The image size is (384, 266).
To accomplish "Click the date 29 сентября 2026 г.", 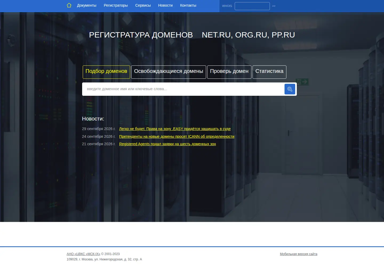I will point(99,129).
